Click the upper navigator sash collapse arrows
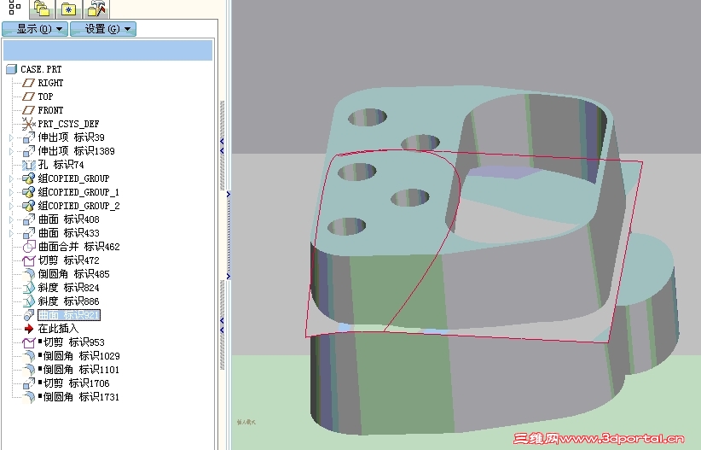This screenshot has width=701, height=450. (x=223, y=146)
